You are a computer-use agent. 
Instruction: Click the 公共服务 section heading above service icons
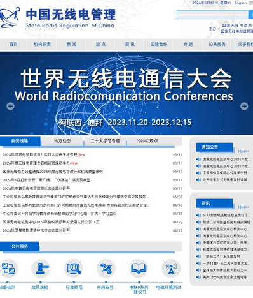(x=20, y=246)
